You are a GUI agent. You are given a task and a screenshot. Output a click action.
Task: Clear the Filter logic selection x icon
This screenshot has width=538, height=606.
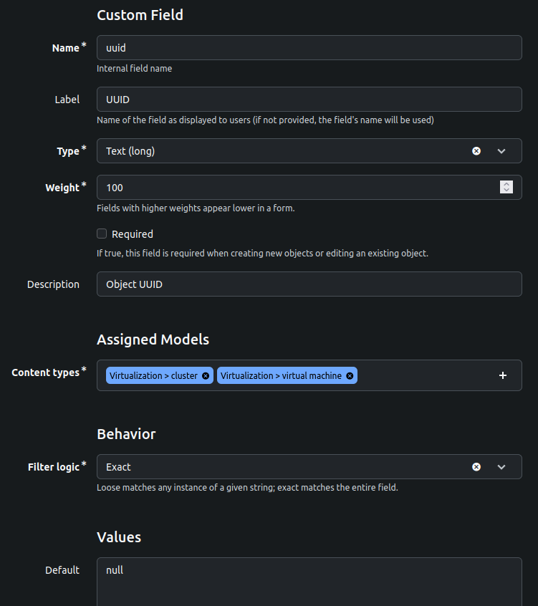476,467
